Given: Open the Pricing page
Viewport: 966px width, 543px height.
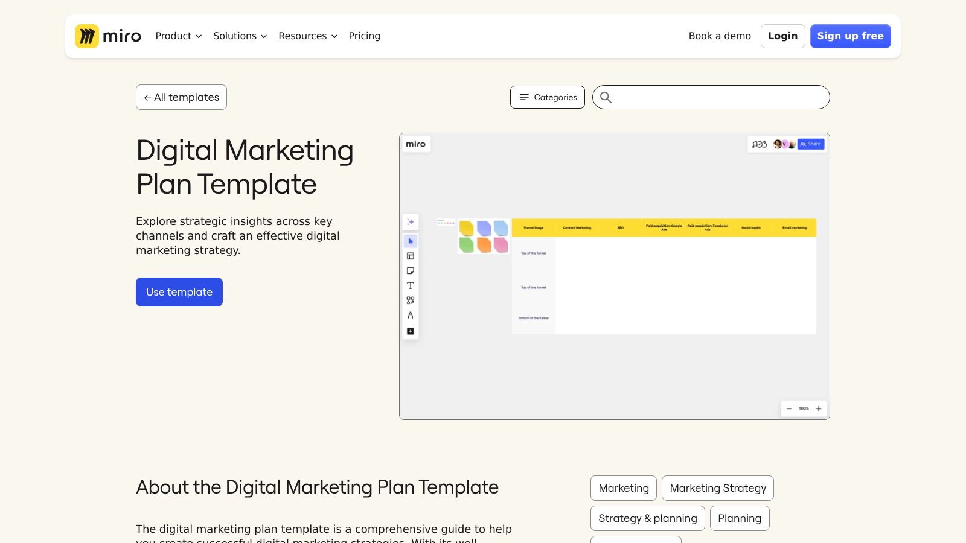Looking at the screenshot, I should (365, 36).
